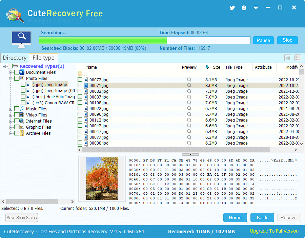Screen dimensions: 305x238
Task: Pause the scan
Action: 263,40
